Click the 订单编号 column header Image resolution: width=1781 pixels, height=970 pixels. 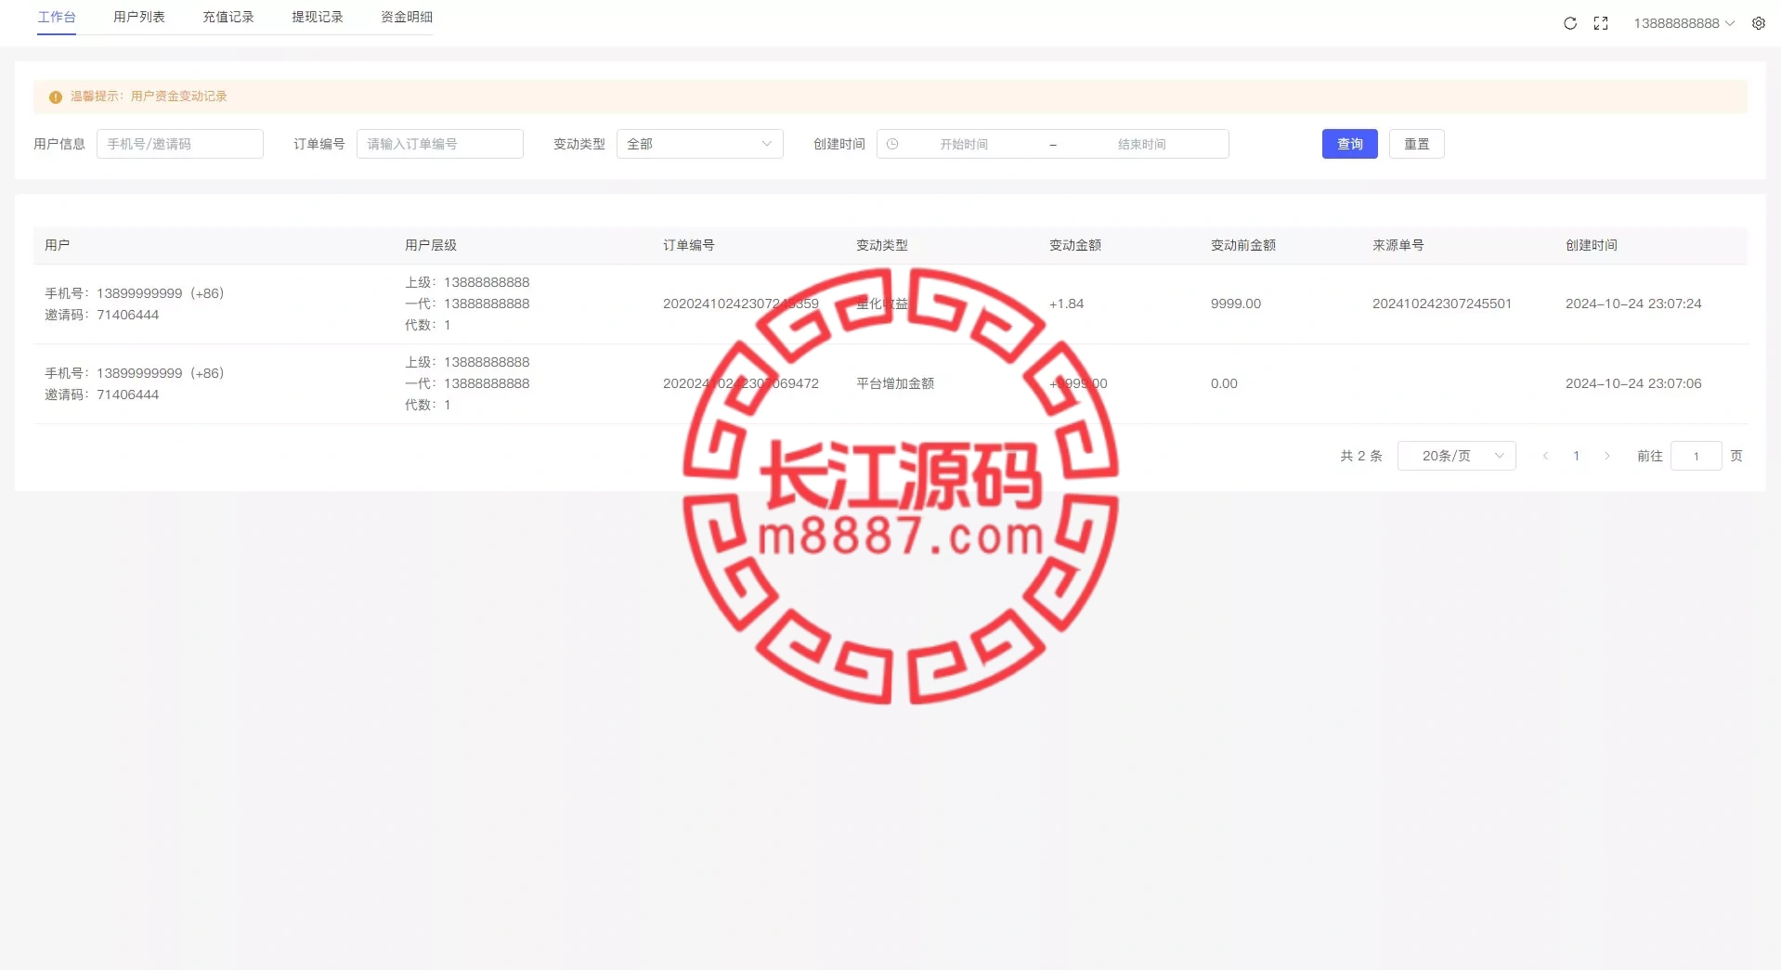[689, 245]
